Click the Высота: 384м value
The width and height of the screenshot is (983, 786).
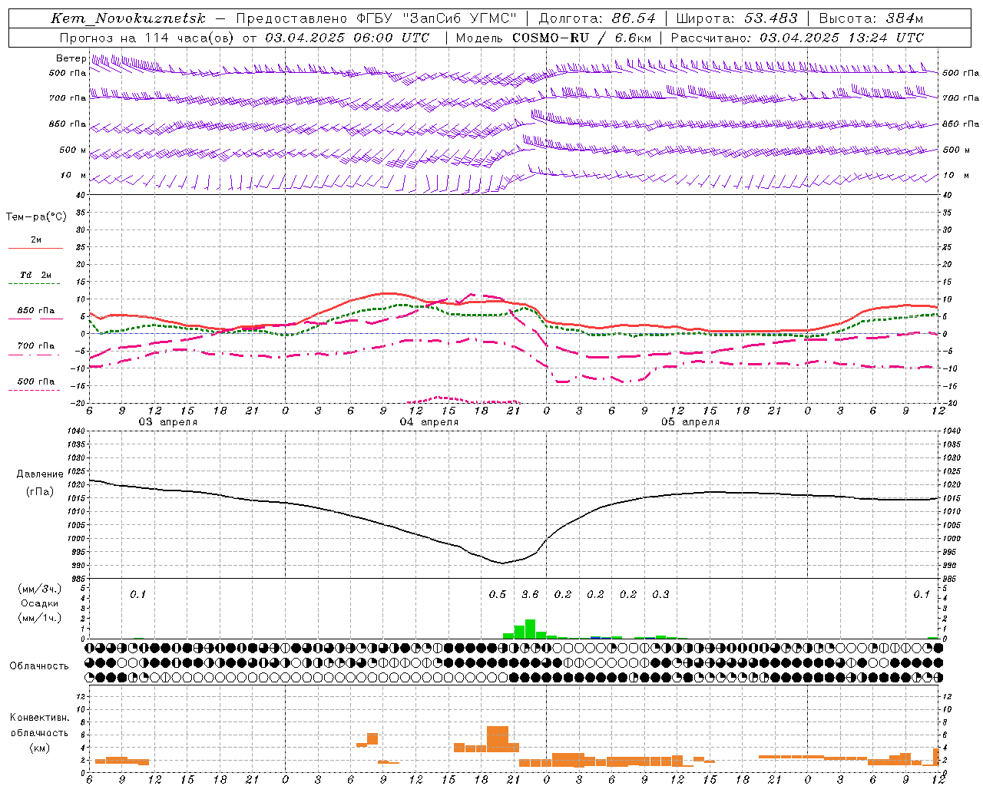(x=871, y=18)
